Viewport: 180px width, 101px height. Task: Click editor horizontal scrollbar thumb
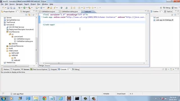tap(59, 63)
